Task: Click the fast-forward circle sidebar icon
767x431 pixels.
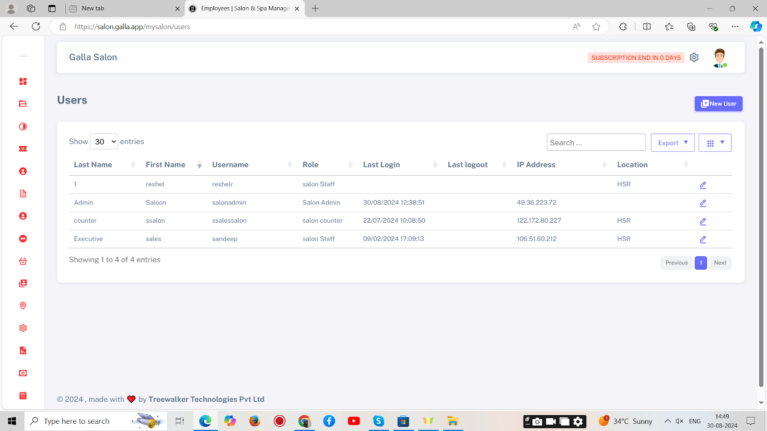Action: pos(23,238)
